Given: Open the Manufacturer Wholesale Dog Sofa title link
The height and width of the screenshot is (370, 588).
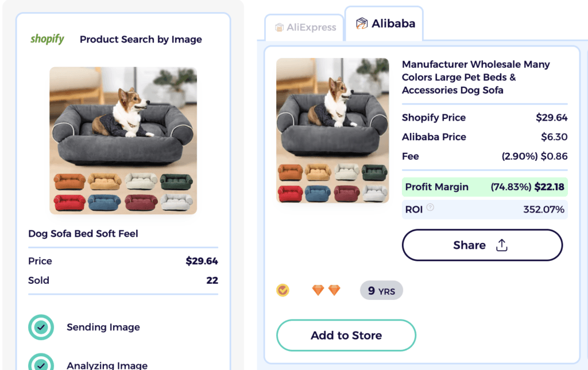Looking at the screenshot, I should coord(475,77).
